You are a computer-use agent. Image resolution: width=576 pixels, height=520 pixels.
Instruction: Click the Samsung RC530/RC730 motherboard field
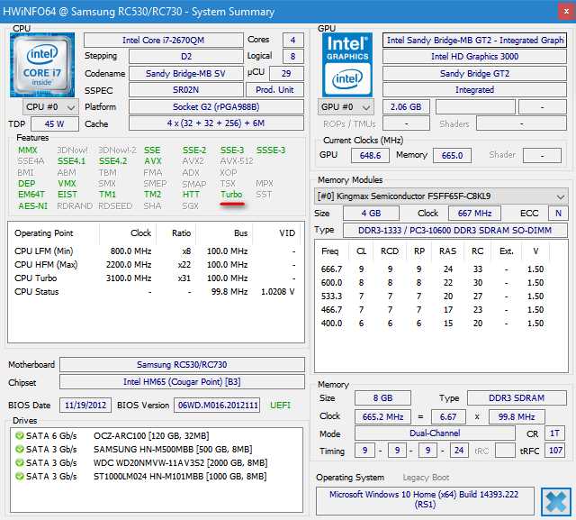(x=182, y=365)
